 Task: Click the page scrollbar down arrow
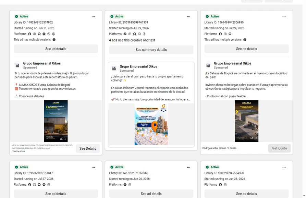coord(304,196)
